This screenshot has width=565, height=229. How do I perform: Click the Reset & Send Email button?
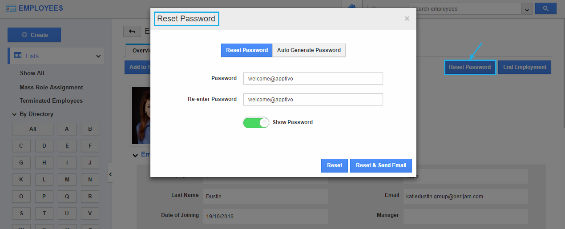pyautogui.click(x=381, y=165)
